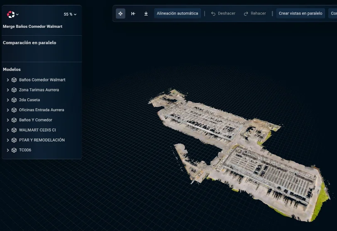Select Zona Tarimas Aurrera model name

39,90
